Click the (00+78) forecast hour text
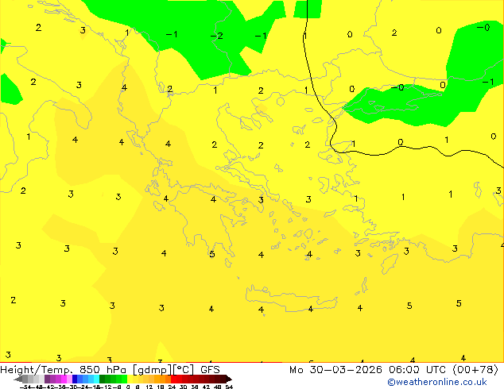 pyautogui.click(x=475, y=370)
